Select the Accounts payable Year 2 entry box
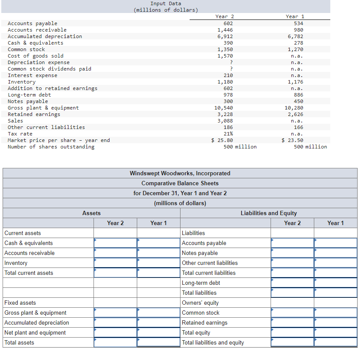358x348 pixels. click(292, 243)
